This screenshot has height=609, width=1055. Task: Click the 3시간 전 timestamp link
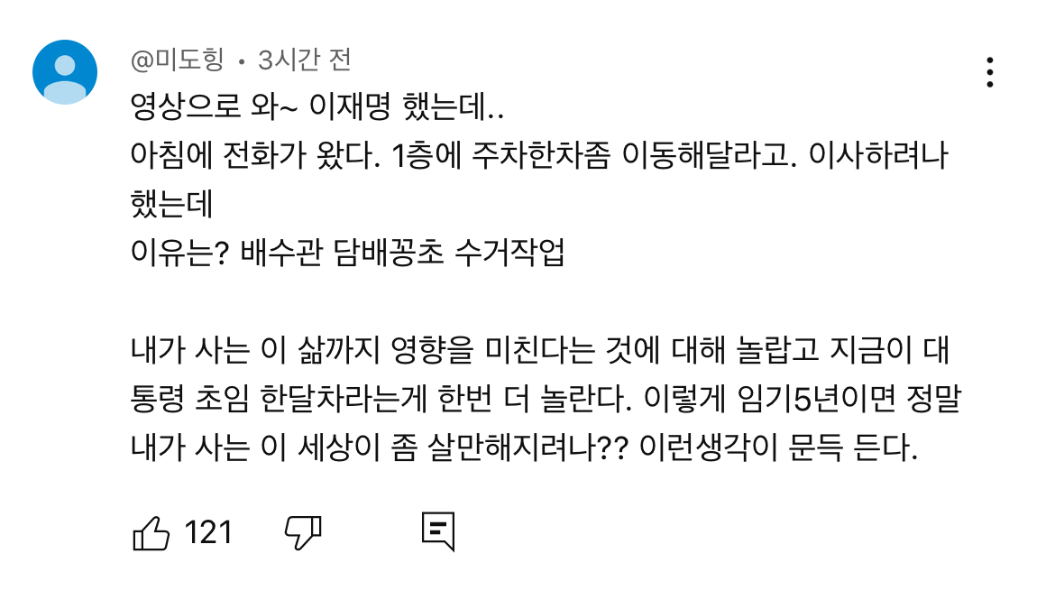[x=304, y=60]
